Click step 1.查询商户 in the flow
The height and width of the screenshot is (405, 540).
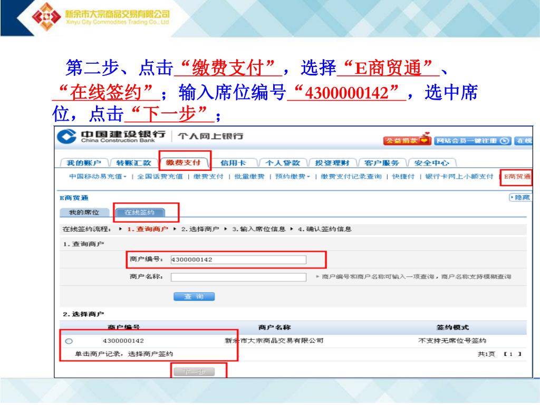pyautogui.click(x=148, y=229)
